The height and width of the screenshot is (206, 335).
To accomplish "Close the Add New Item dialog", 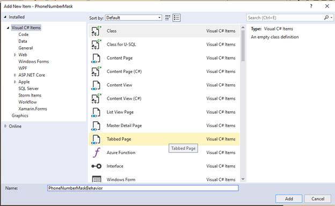I will [x=327, y=6].
